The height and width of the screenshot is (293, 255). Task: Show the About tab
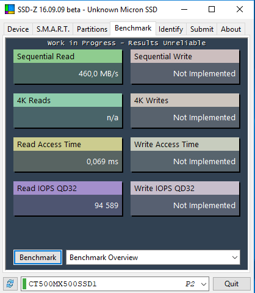231,29
